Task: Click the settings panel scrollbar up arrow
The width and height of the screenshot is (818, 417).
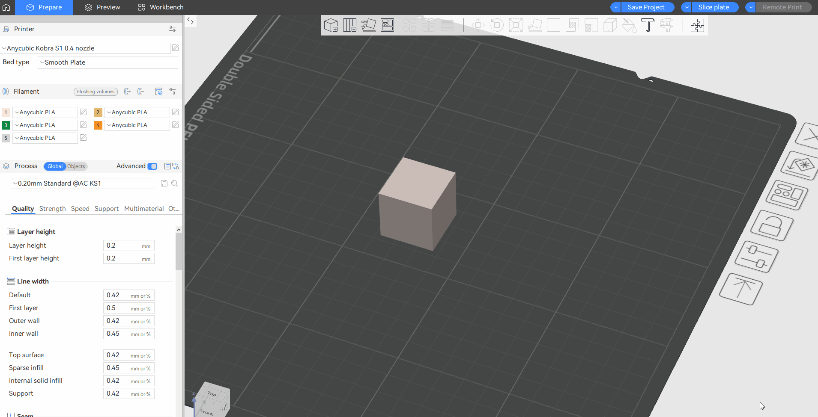Action: tap(179, 230)
